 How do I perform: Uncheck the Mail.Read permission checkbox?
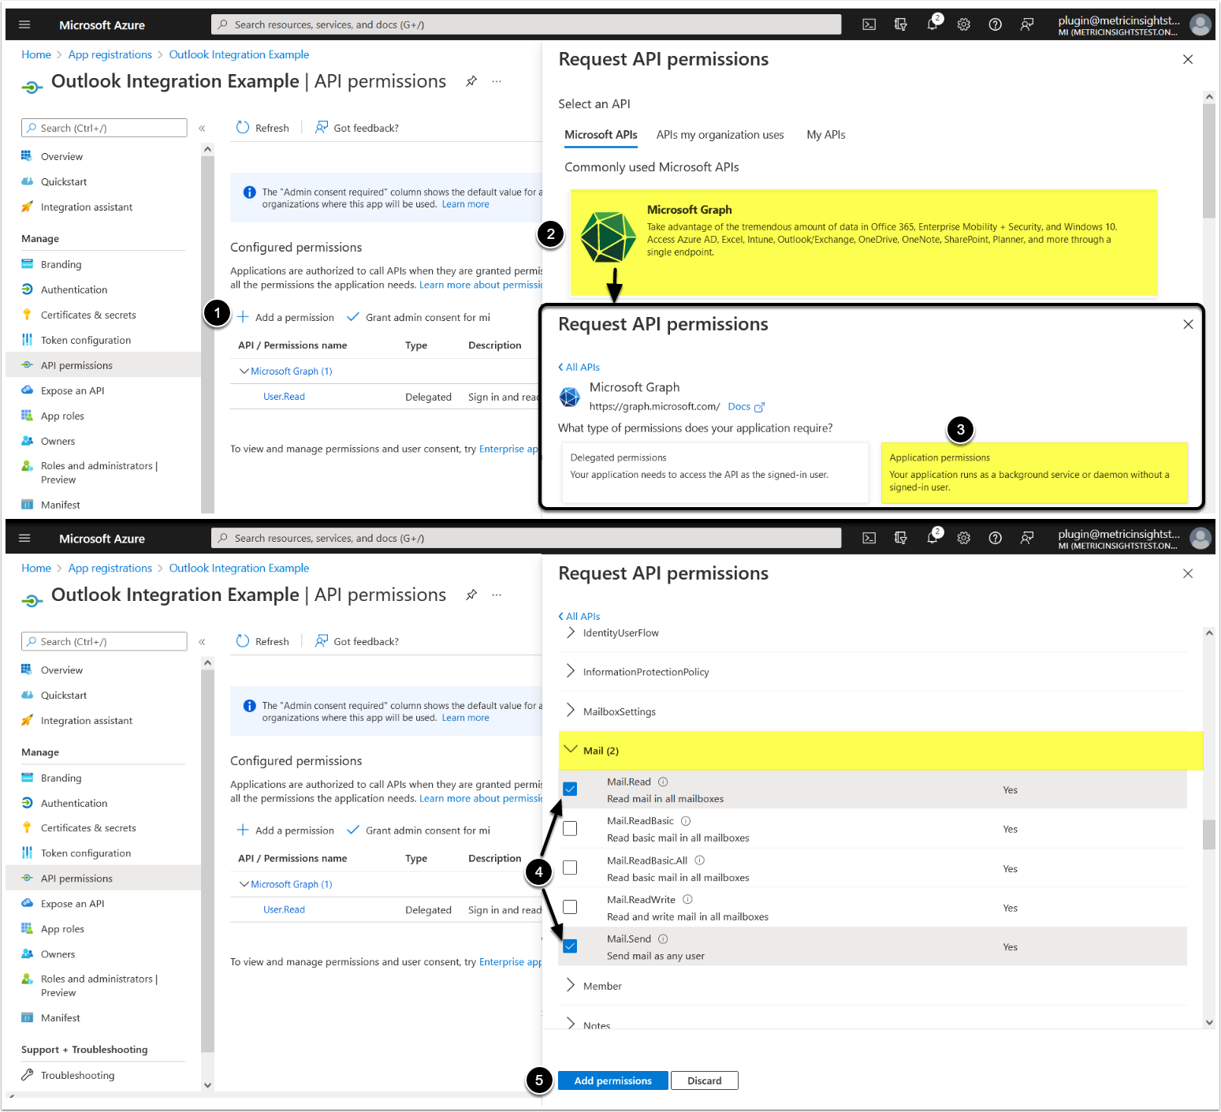click(570, 789)
